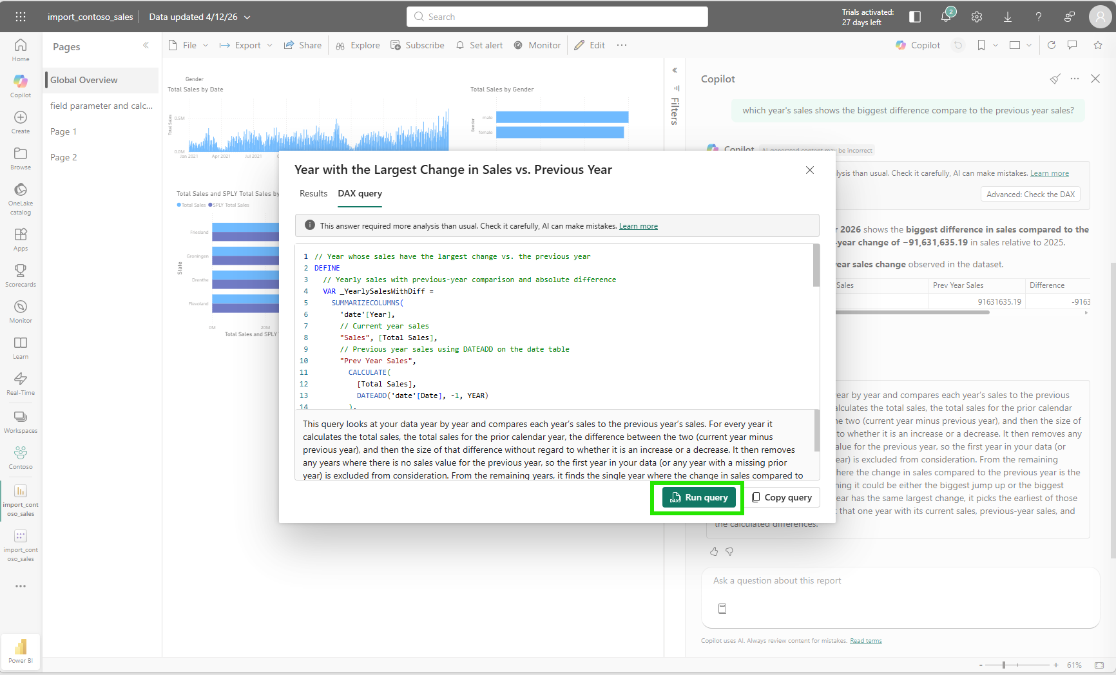Open the Help question mark icon
The width and height of the screenshot is (1116, 675).
pyautogui.click(x=1039, y=17)
